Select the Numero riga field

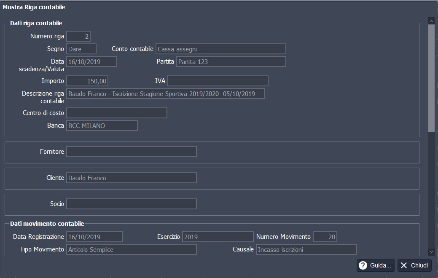pos(78,37)
